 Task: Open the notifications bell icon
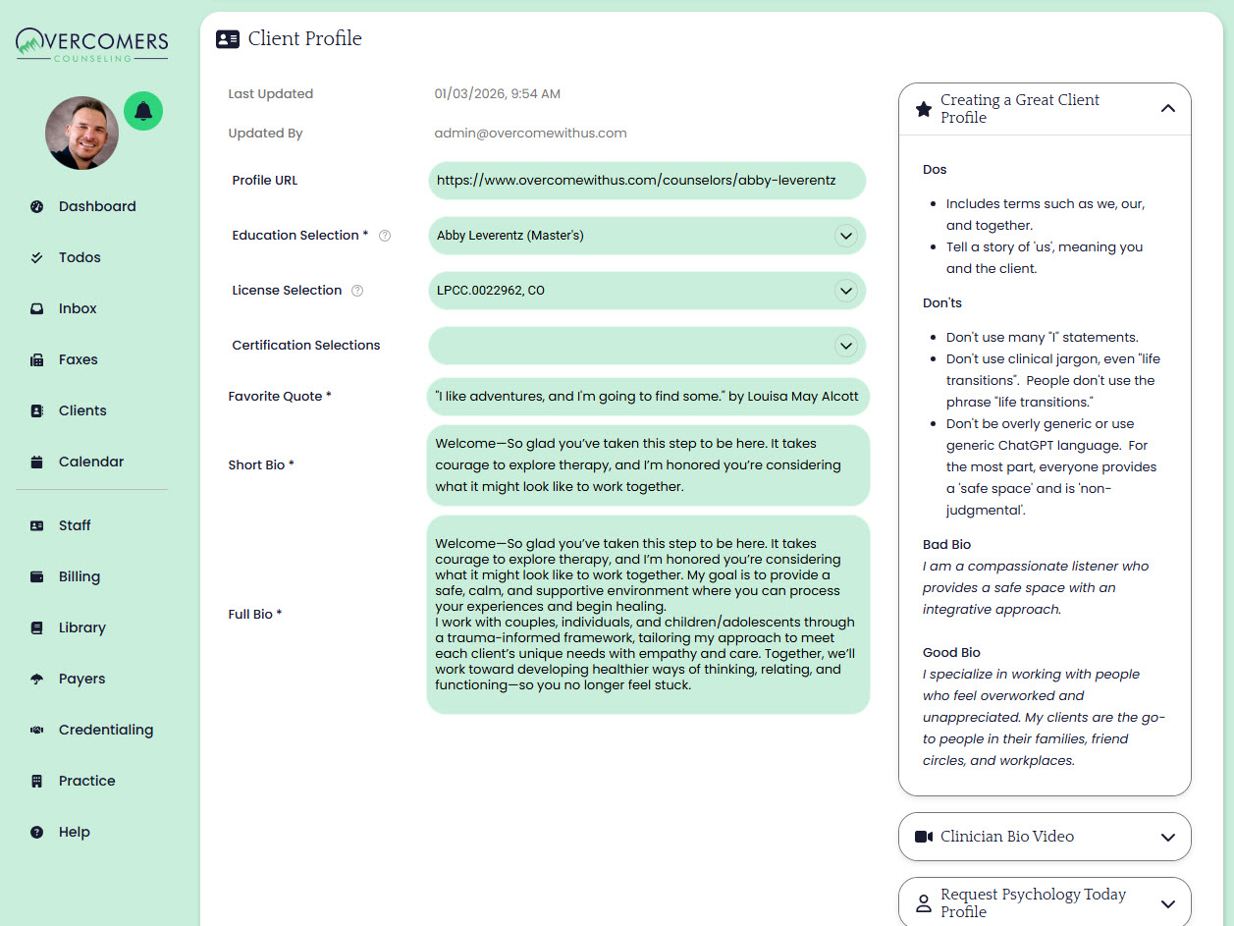pos(143,111)
